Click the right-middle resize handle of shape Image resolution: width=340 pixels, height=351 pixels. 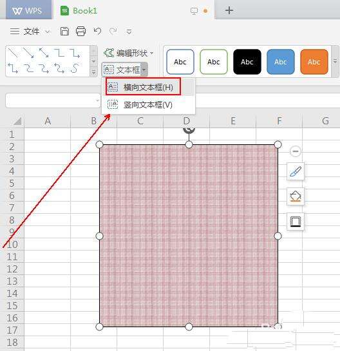[278, 236]
